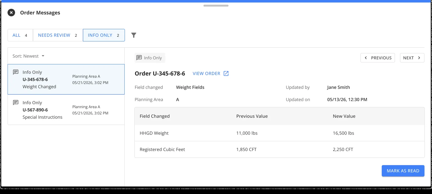Click the Order U-345-678-6 heading

(160, 73)
